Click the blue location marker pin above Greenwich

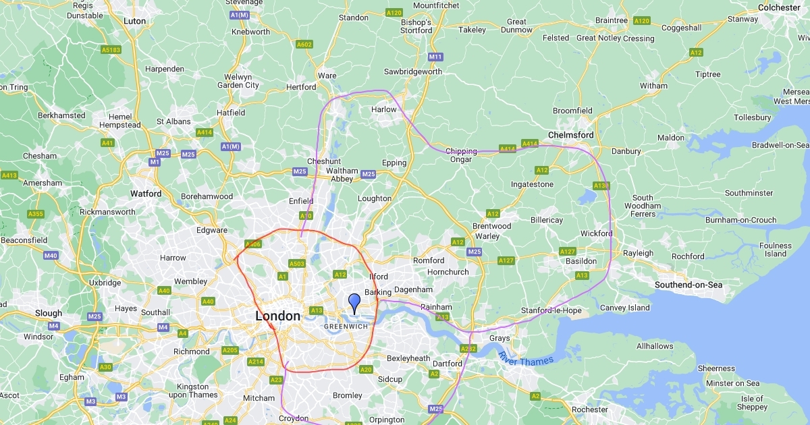pos(354,304)
